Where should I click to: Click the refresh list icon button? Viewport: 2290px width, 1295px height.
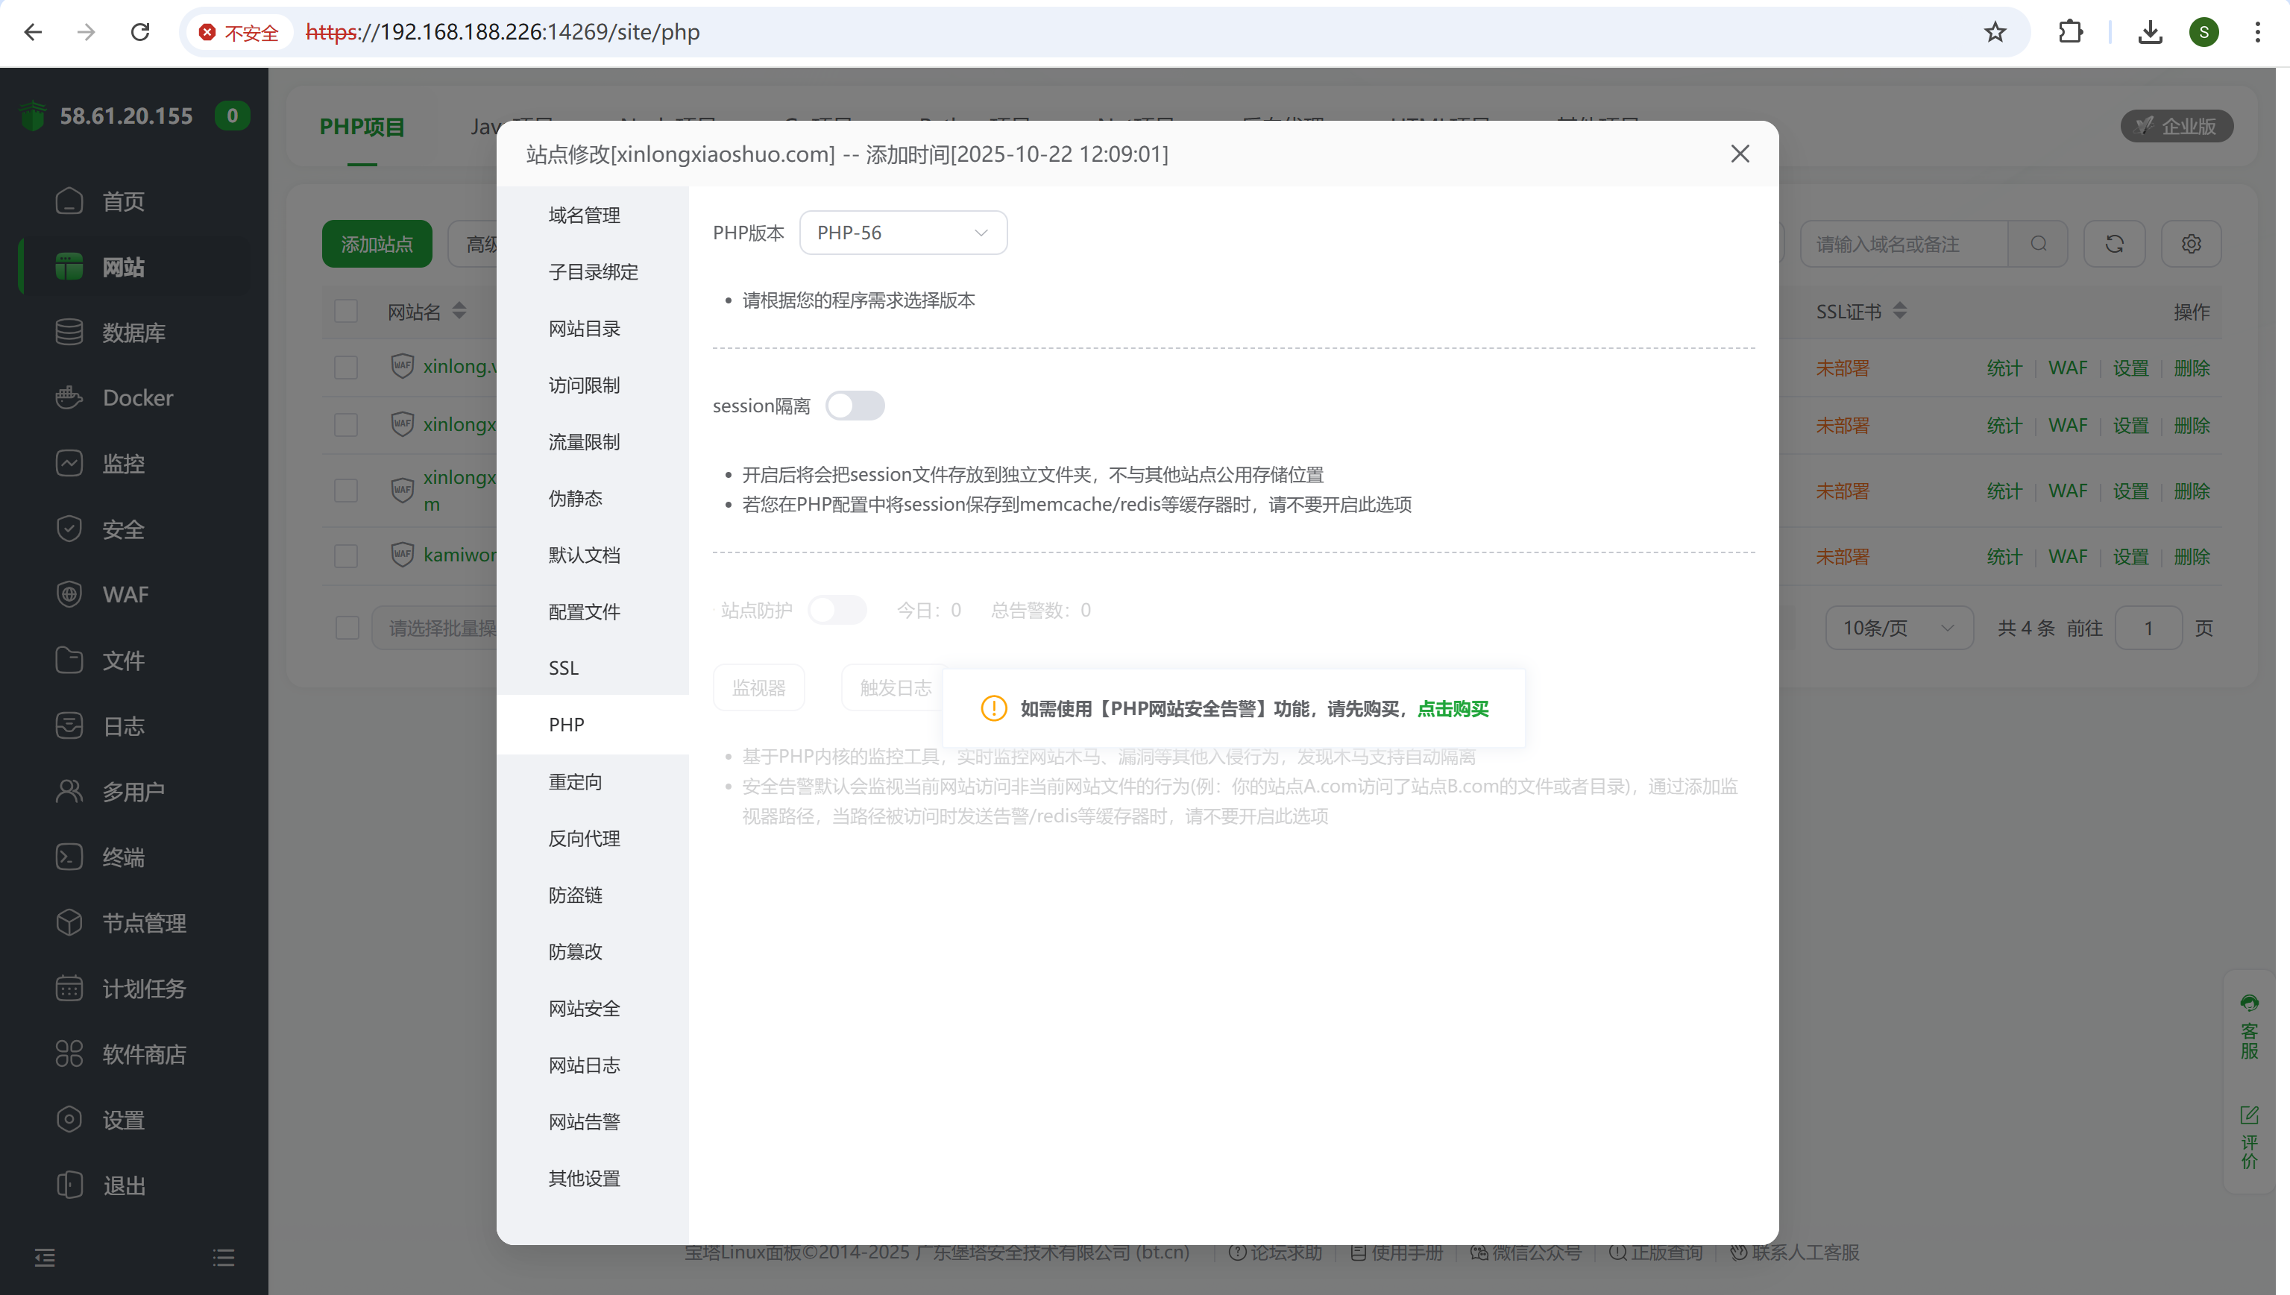coord(2114,244)
